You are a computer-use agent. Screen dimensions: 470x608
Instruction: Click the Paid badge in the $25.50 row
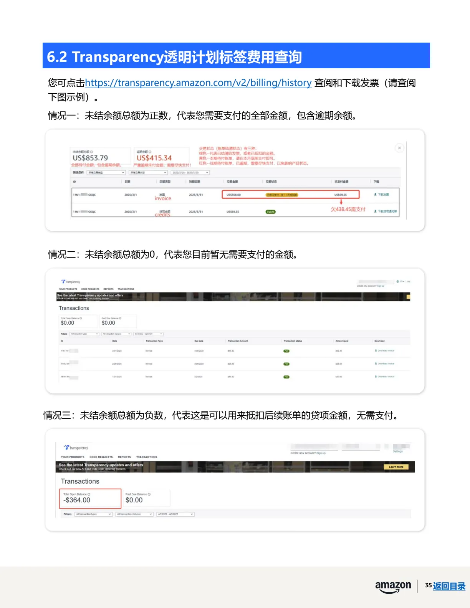(x=286, y=364)
